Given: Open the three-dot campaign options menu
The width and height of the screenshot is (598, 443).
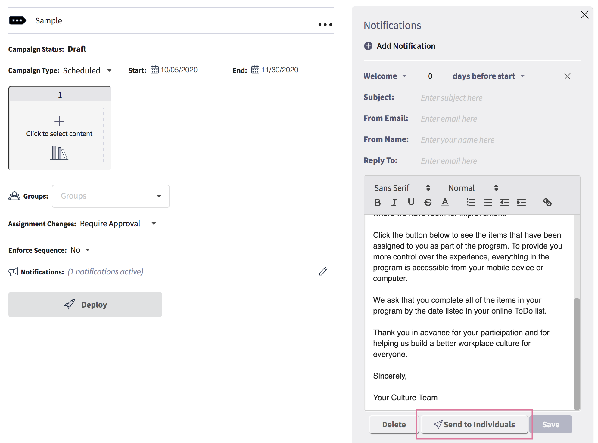Looking at the screenshot, I should (325, 25).
